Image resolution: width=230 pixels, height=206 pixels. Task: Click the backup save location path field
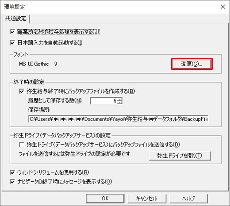tap(118, 119)
